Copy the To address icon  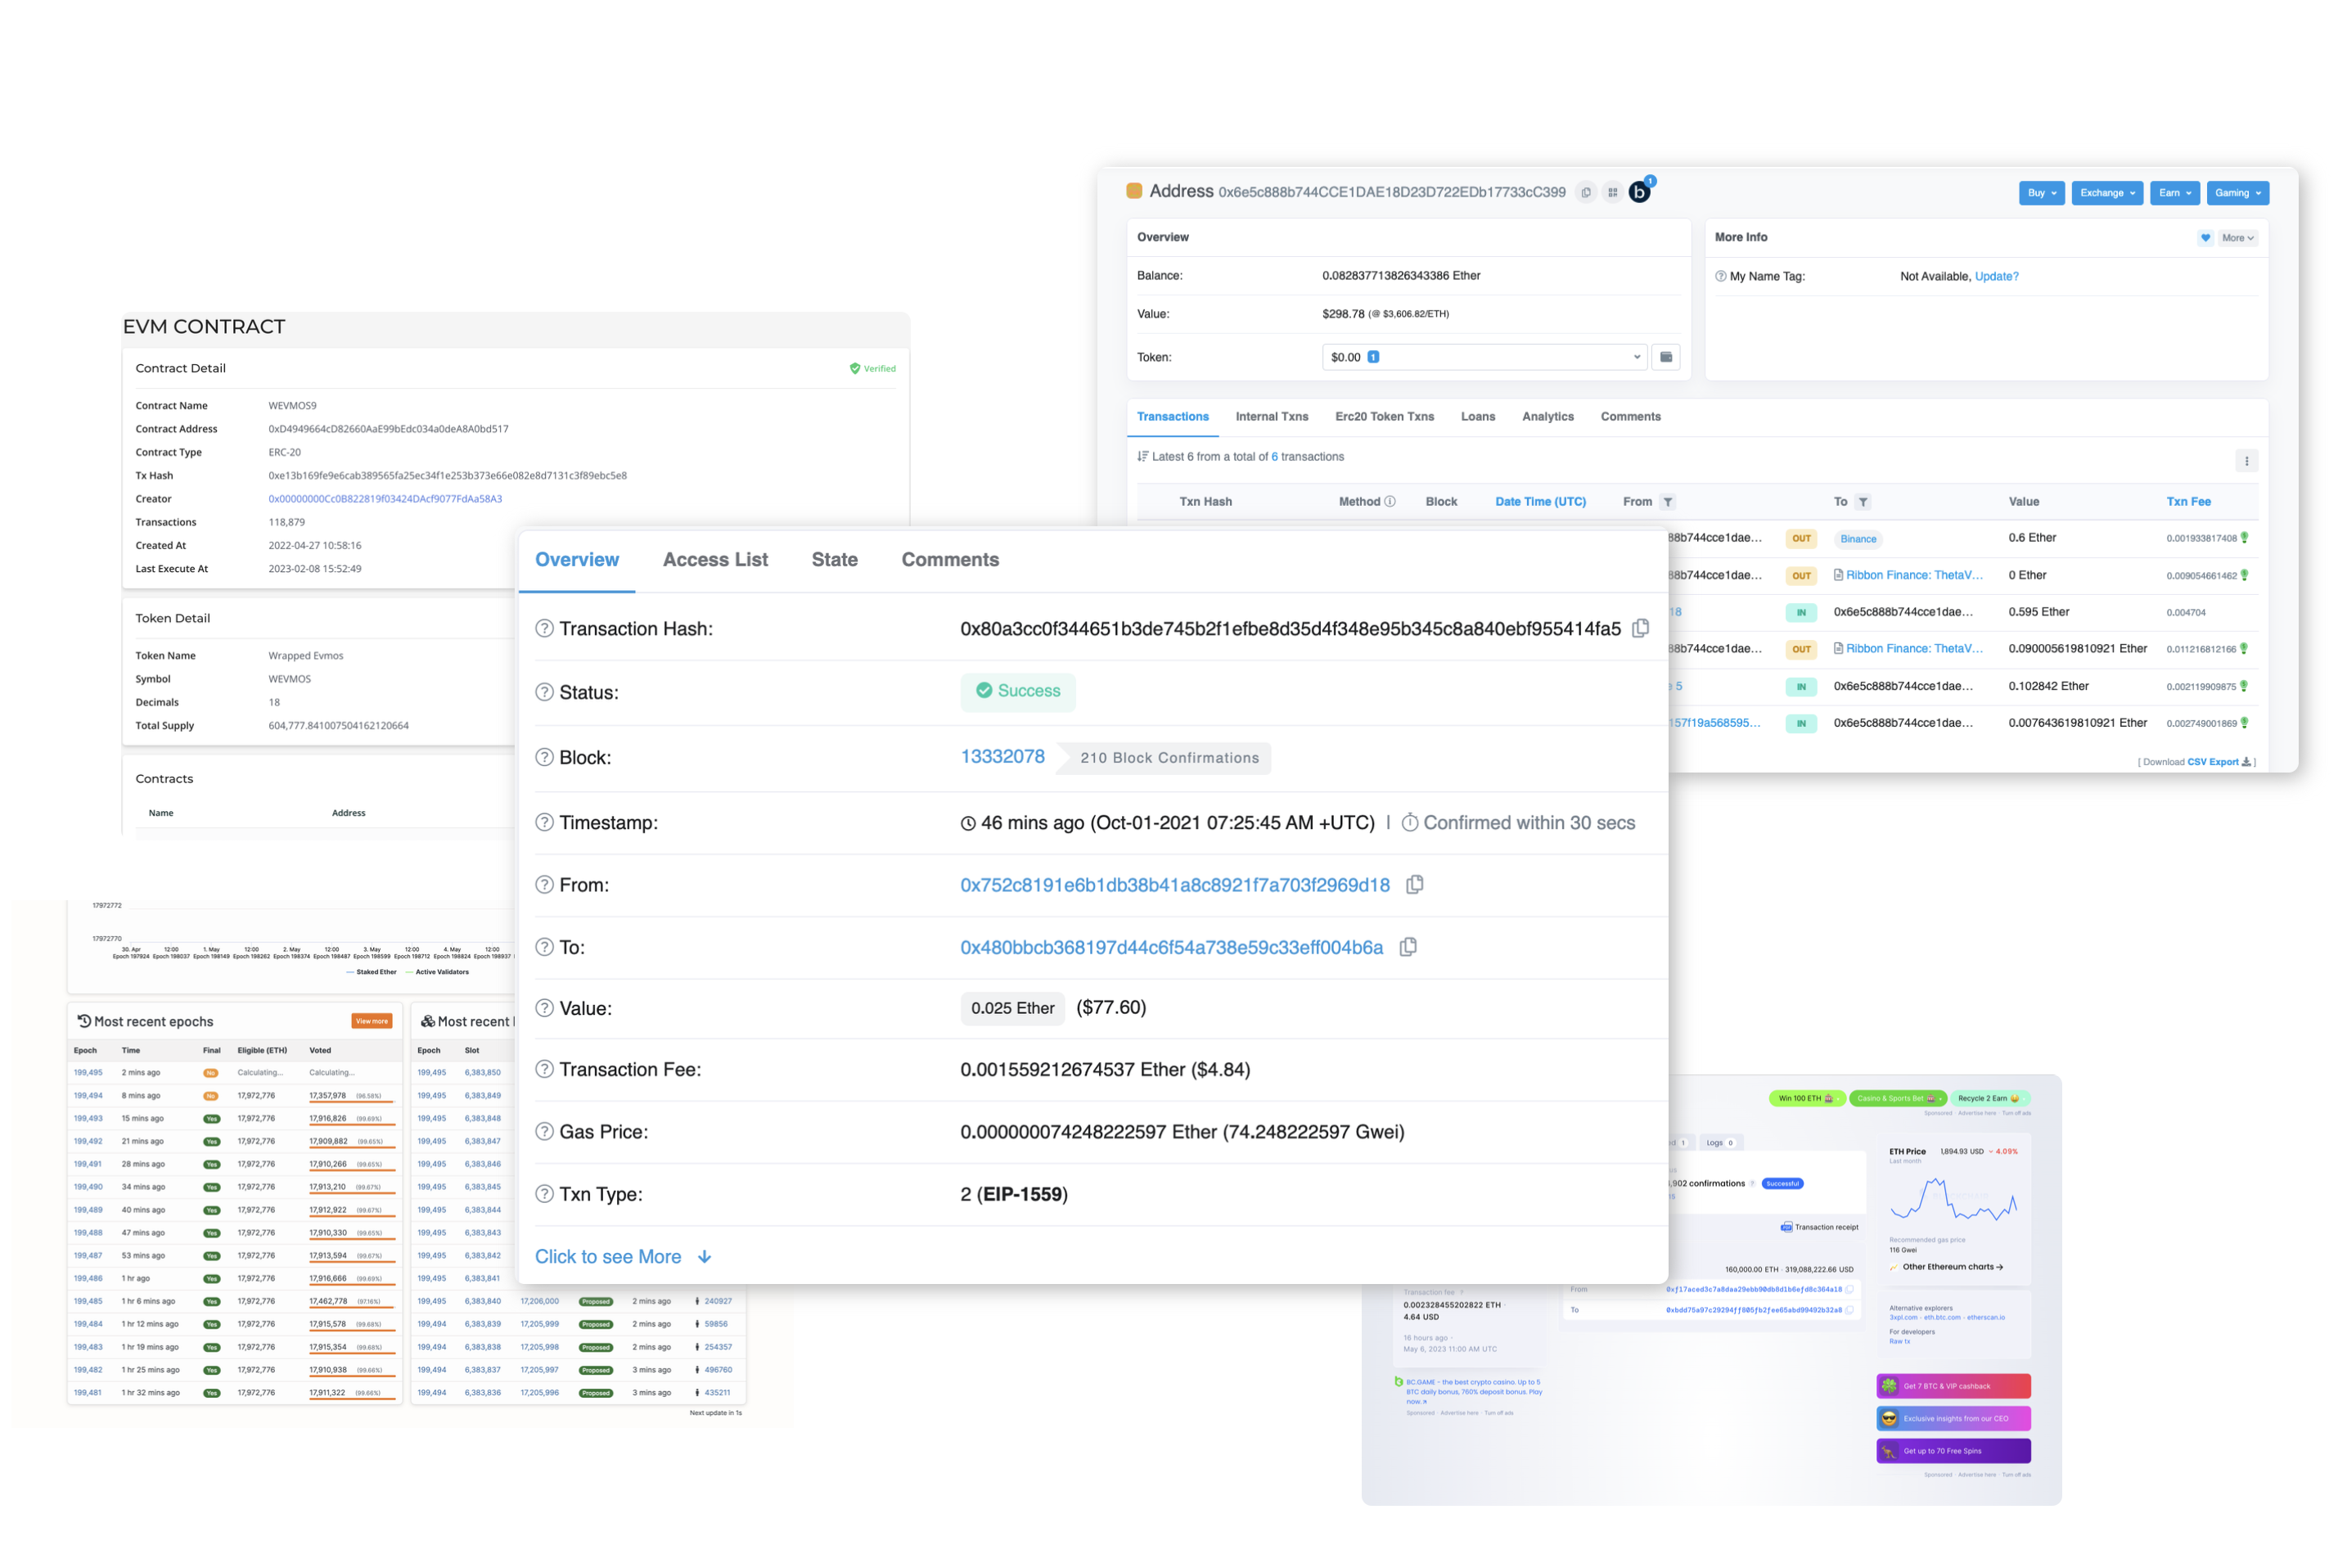[x=1408, y=947]
